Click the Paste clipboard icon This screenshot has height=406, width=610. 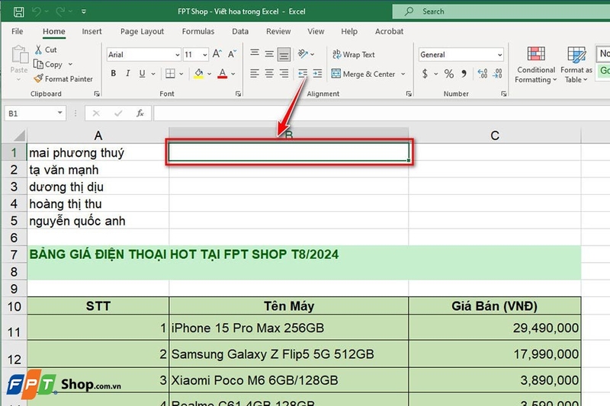pyautogui.click(x=19, y=54)
